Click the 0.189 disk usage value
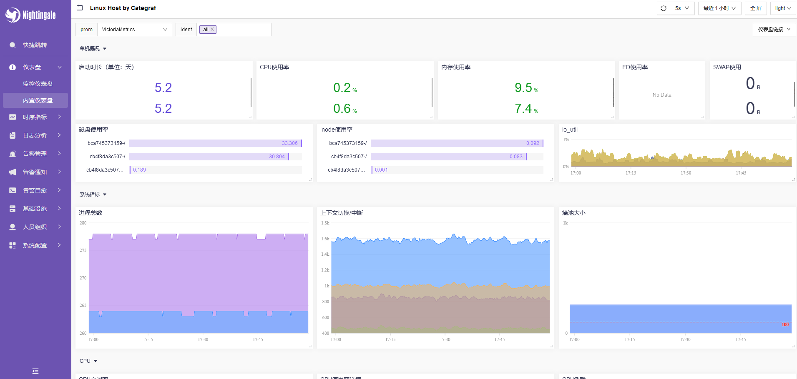 pos(140,170)
